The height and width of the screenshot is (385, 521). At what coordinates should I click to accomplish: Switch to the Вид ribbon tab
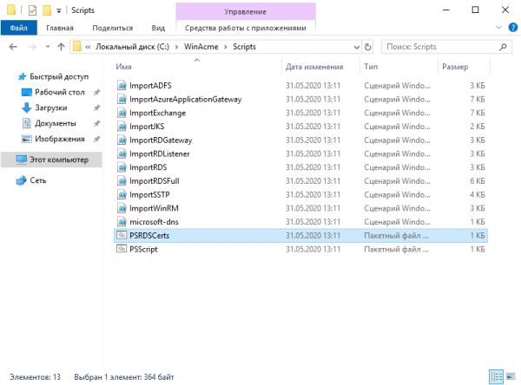(x=157, y=28)
